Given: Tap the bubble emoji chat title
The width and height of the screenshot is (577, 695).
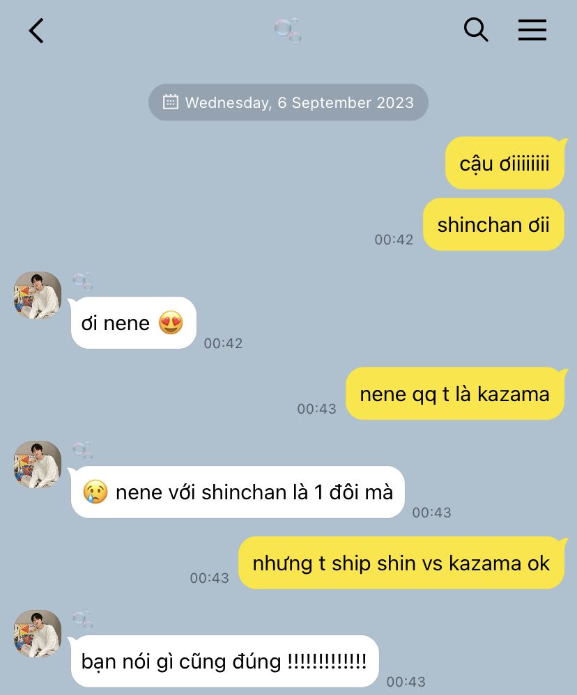Looking at the screenshot, I should (x=288, y=31).
